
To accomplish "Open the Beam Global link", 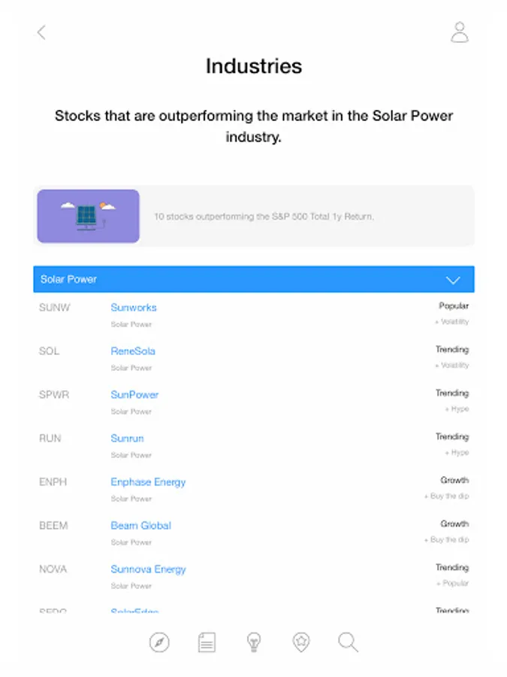I will [x=140, y=526].
